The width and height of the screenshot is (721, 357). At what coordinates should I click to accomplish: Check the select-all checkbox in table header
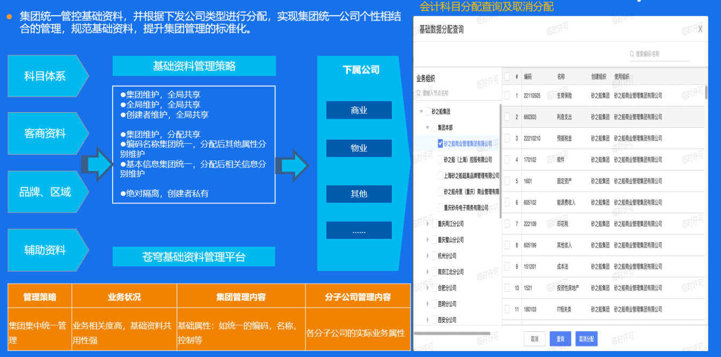point(507,76)
